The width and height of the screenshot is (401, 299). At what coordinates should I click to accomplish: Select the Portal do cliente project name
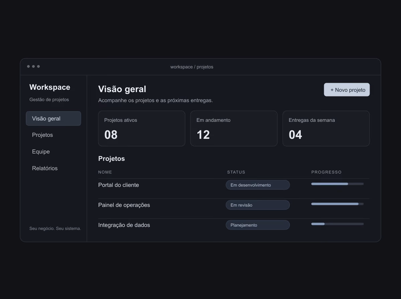119,185
